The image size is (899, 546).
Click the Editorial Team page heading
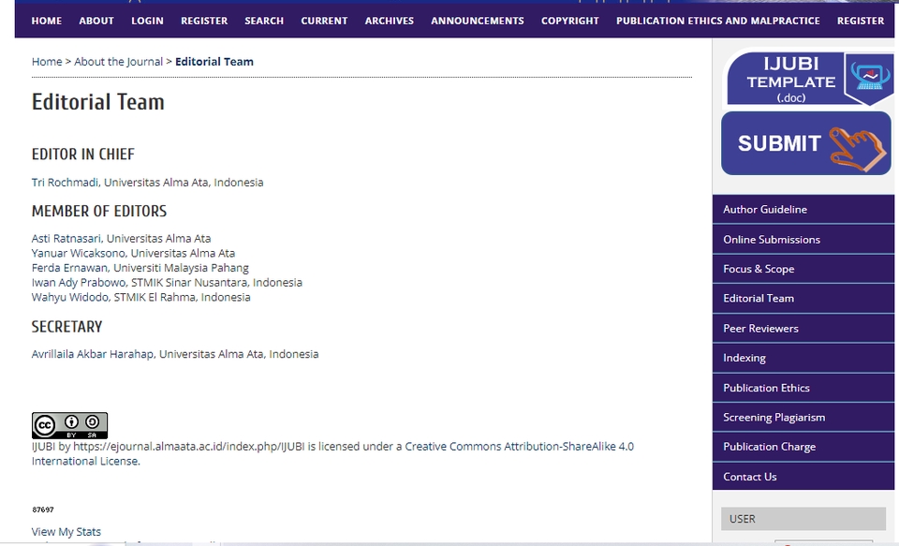point(98,102)
